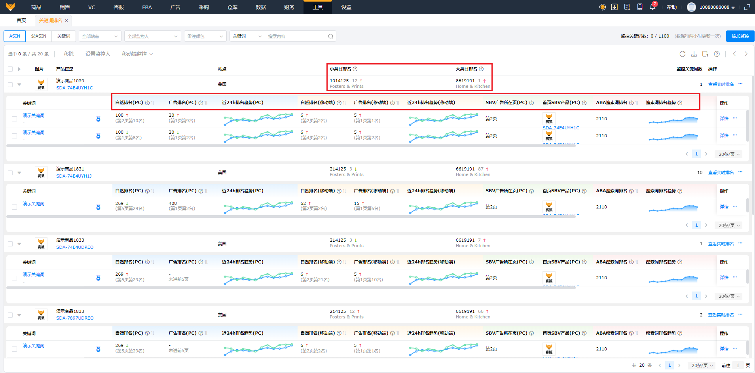The width and height of the screenshot is (755, 373).
Task: Toggle fullscreen mode icon
Action: pos(747,7)
